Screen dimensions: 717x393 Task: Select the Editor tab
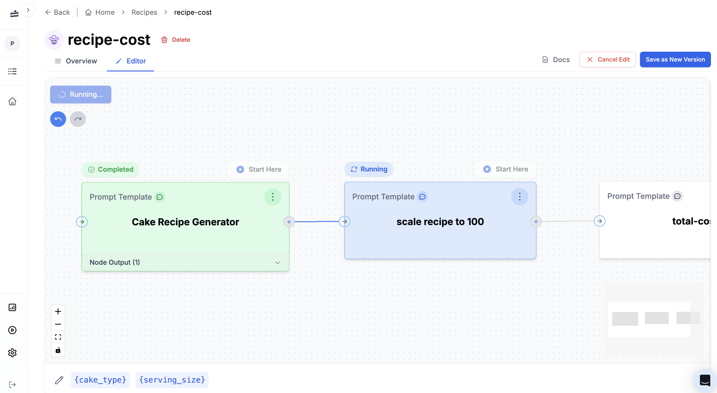click(x=130, y=61)
